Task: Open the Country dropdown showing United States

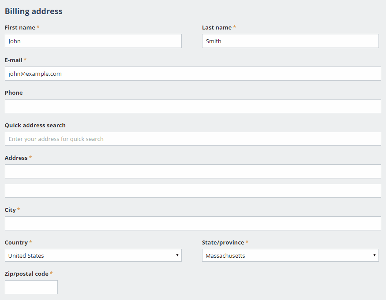Action: click(x=93, y=255)
